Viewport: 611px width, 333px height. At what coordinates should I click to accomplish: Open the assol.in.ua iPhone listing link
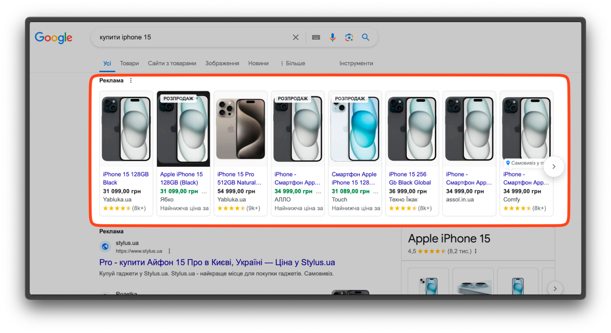pos(469,178)
